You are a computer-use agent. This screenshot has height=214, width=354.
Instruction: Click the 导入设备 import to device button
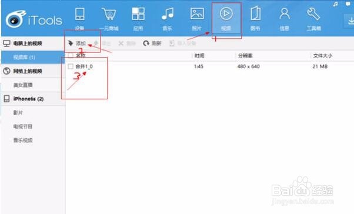click(183, 43)
